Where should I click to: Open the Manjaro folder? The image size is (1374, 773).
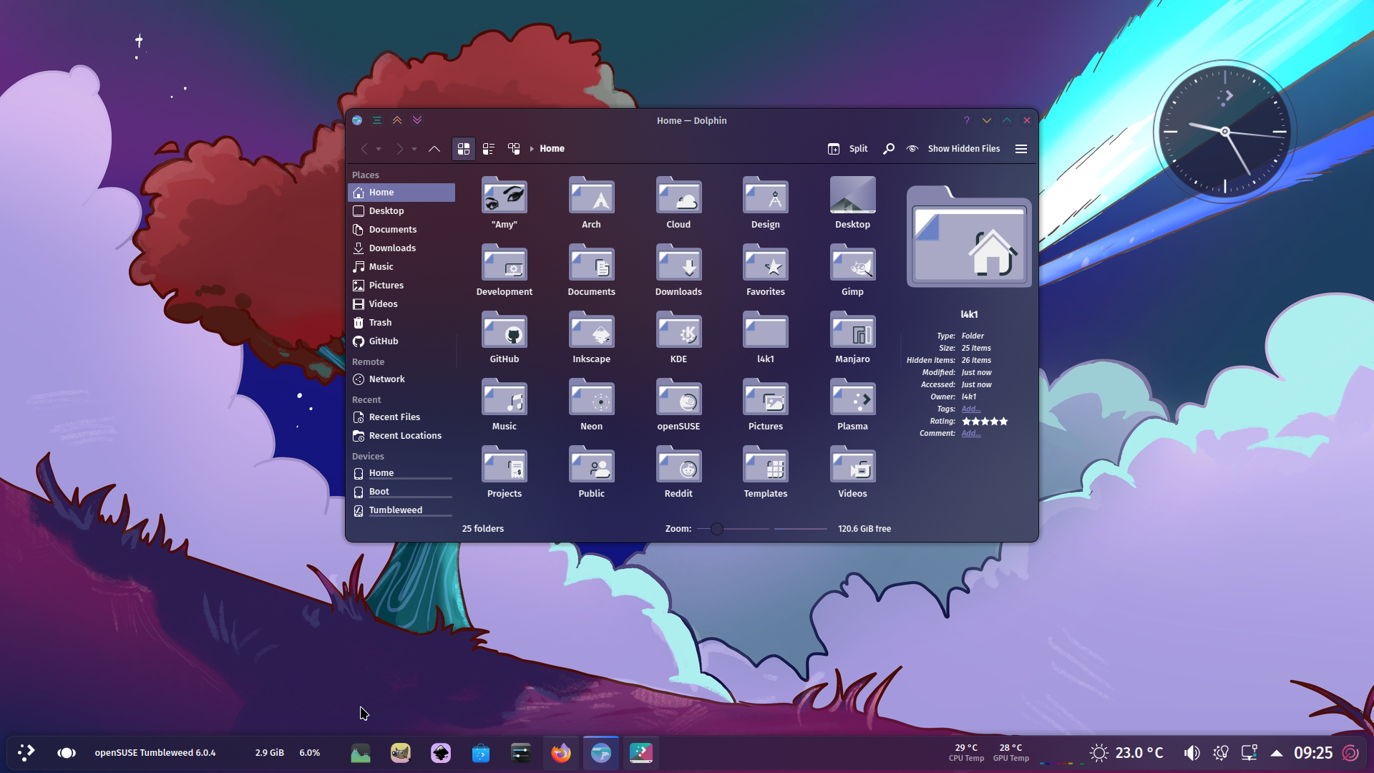point(852,338)
